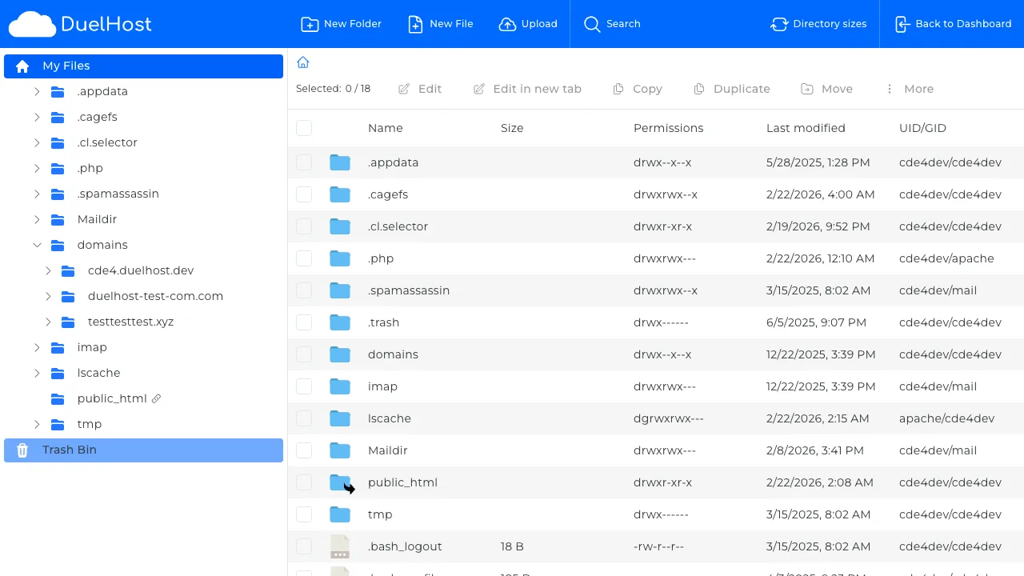Viewport: 1024px width, 576px height.
Task: Return to the Dashboard
Action: 953,24
